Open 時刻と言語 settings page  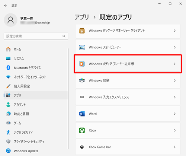36,114
